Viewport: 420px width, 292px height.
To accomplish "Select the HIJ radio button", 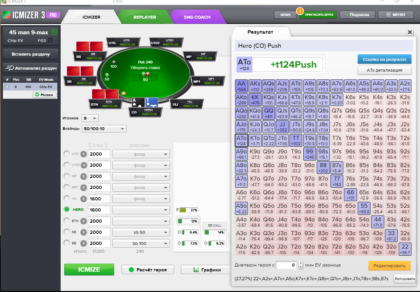I will coord(67,198).
